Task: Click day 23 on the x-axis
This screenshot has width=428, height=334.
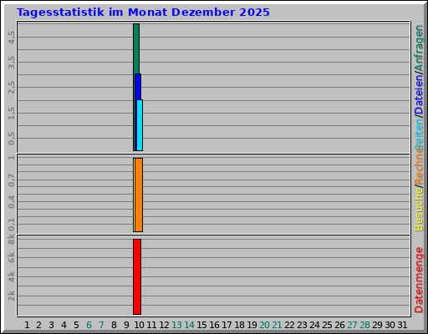Action: (302, 325)
